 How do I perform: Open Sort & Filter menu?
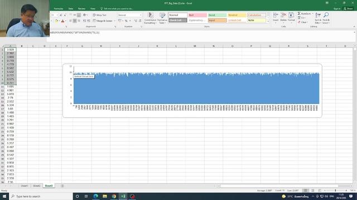(x=318, y=18)
